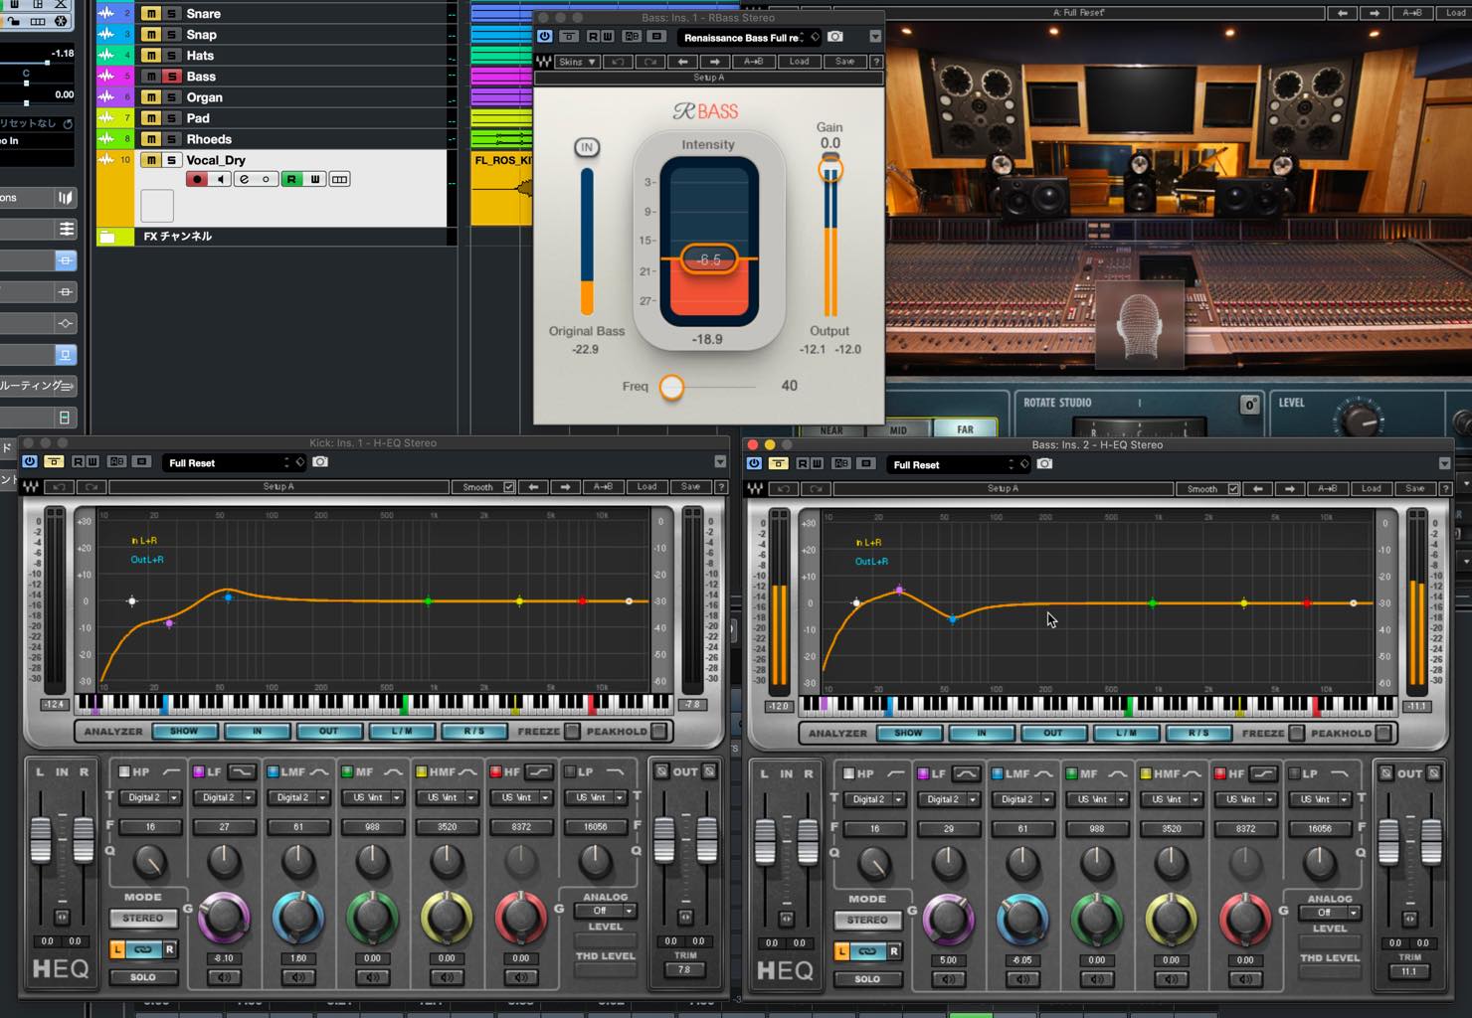
Task: Click RBass Gain slider handle
Action: pyautogui.click(x=830, y=170)
